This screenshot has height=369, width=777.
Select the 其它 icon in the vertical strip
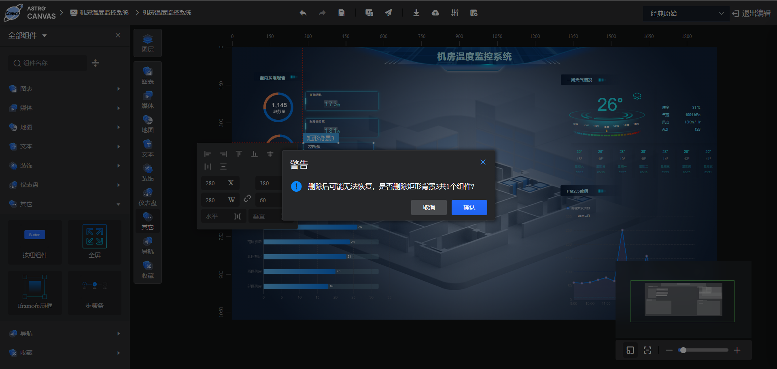[x=148, y=221]
